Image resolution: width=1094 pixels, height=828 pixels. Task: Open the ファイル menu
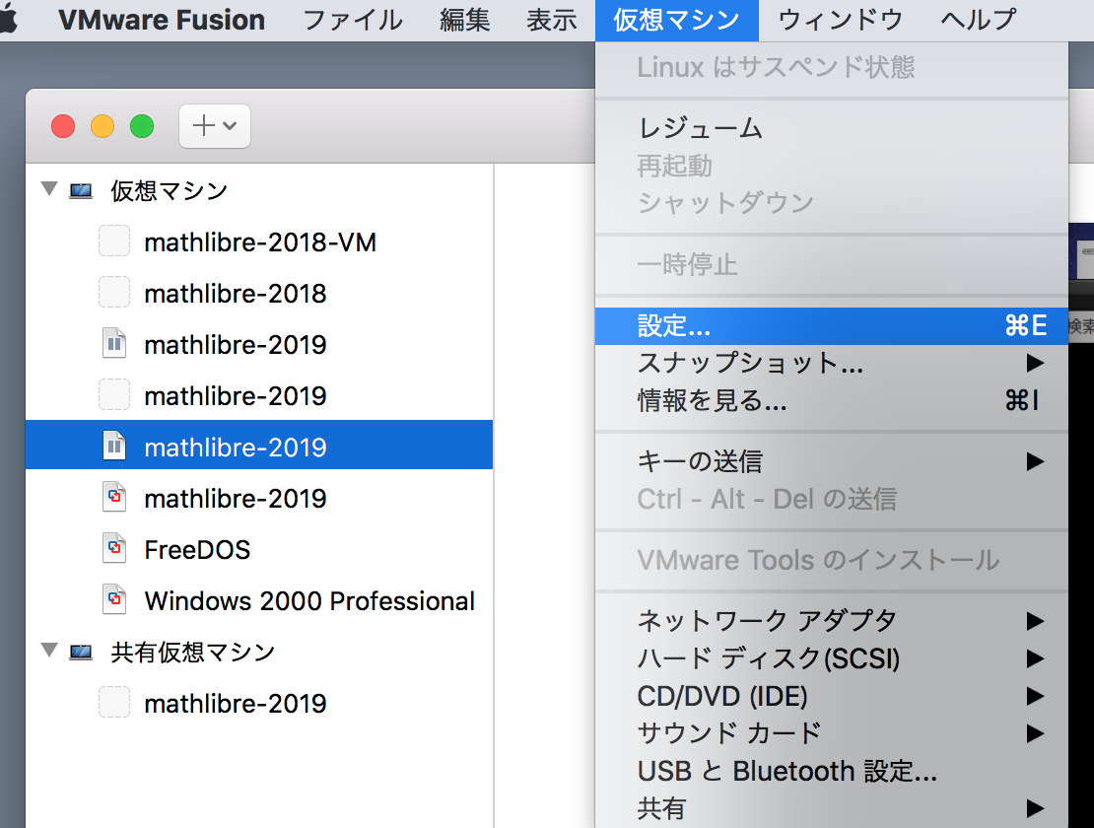point(352,20)
